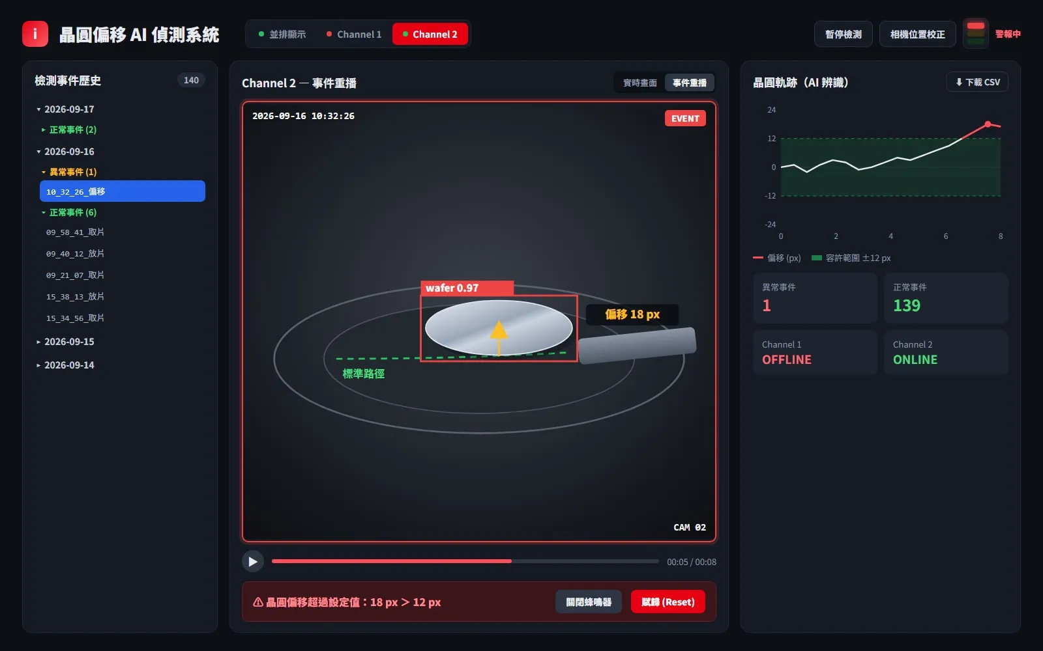1043x651 pixels.
Task: Switch to 並排顯示 side-by-side view
Action: tap(282, 34)
